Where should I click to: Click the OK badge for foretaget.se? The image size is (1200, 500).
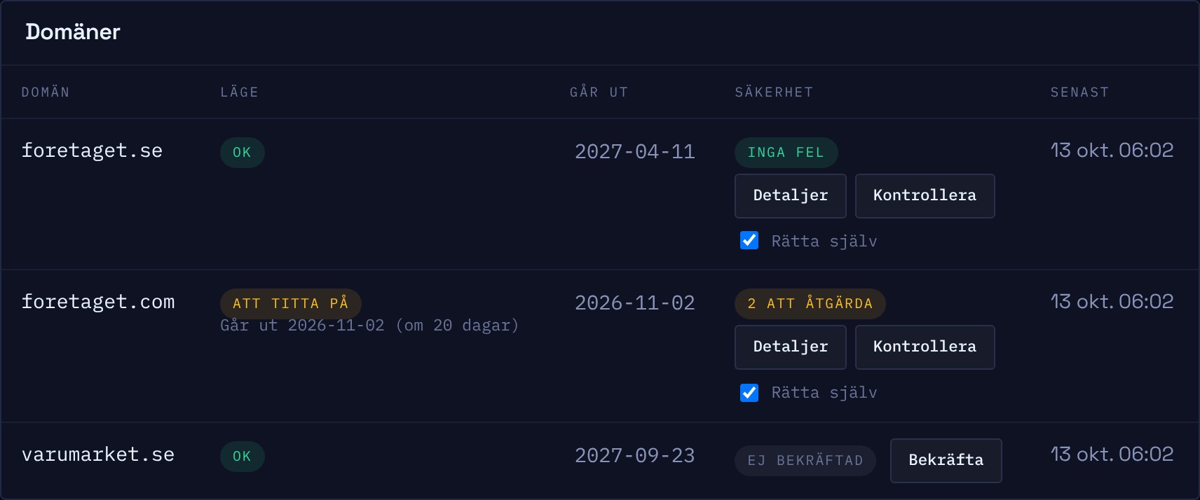click(x=242, y=153)
